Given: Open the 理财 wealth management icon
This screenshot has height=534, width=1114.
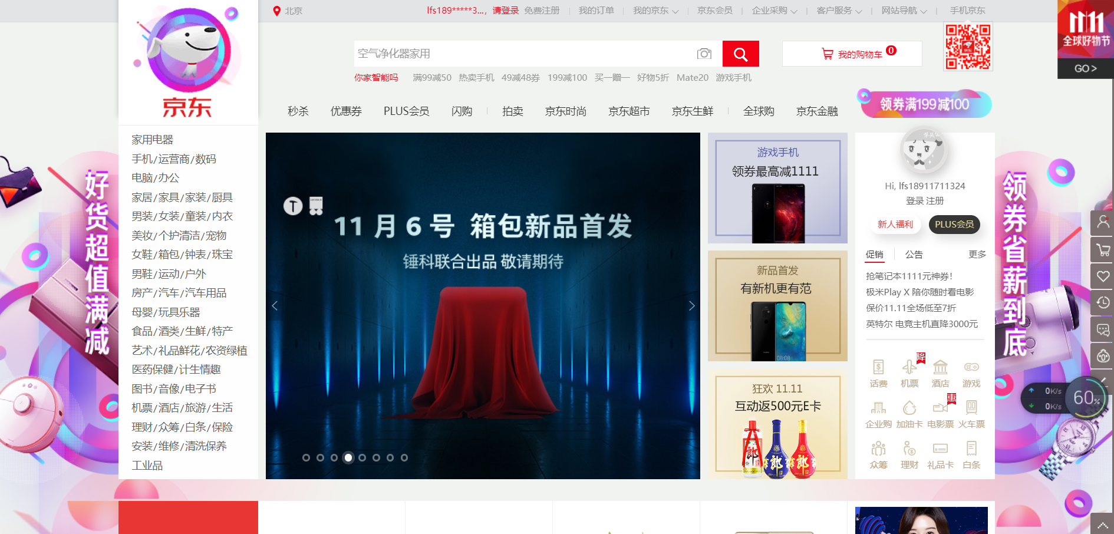Looking at the screenshot, I should (909, 449).
